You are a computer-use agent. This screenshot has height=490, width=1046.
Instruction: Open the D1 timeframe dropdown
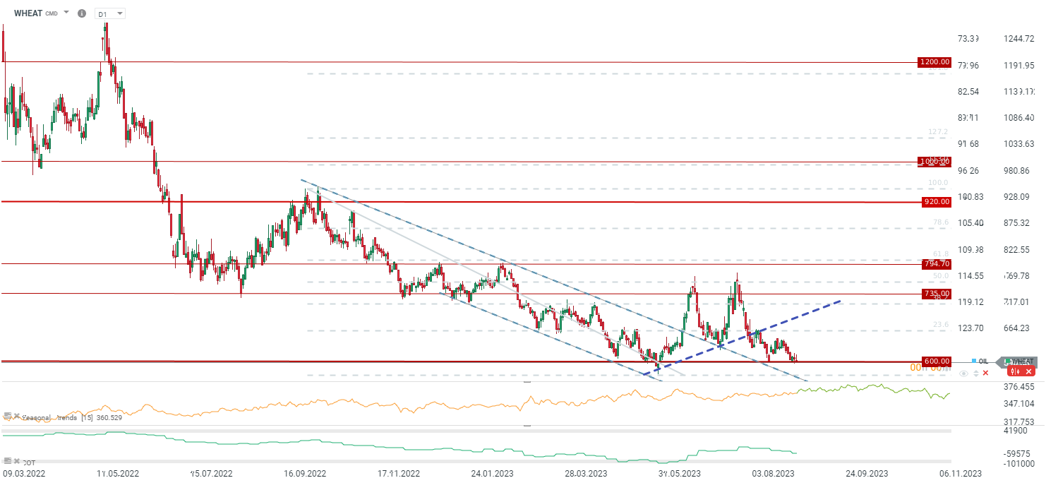coord(109,13)
